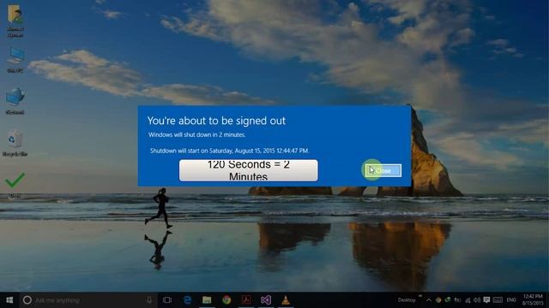The height and width of the screenshot is (308, 549).
Task: Open Task View from the taskbar
Action: tap(167, 300)
